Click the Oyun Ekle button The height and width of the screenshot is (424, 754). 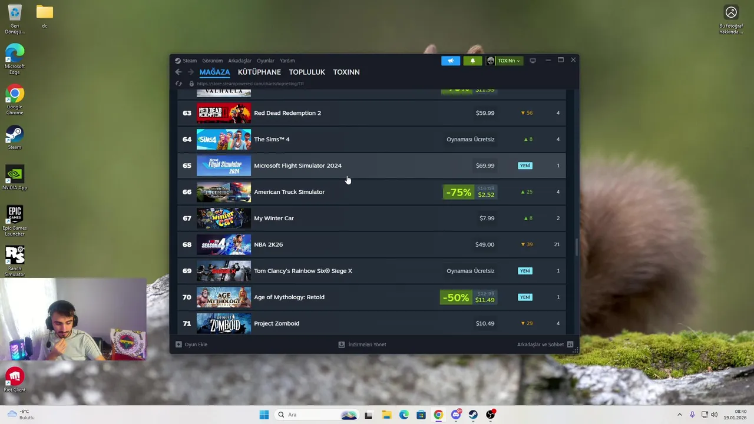point(191,344)
